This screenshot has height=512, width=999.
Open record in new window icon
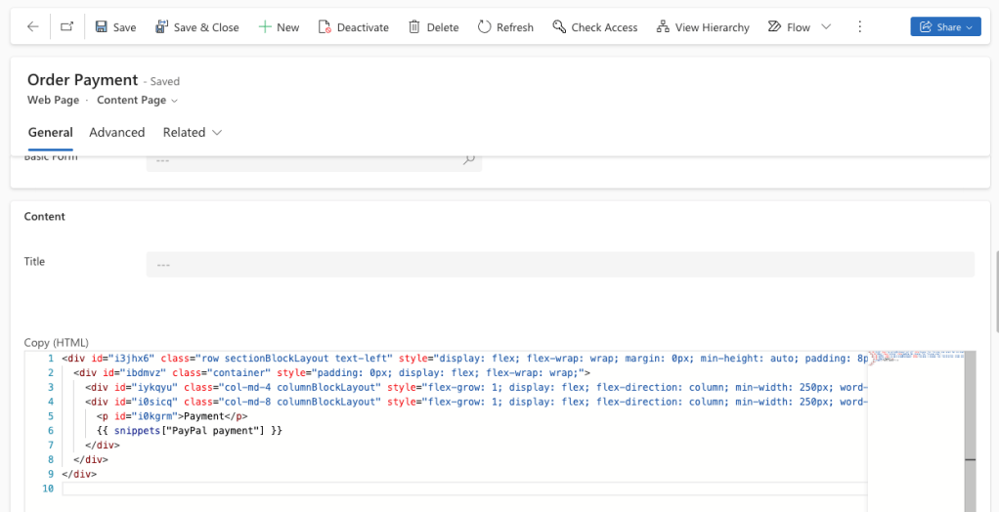[x=66, y=27]
